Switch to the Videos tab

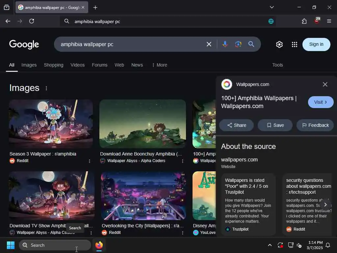tap(78, 65)
